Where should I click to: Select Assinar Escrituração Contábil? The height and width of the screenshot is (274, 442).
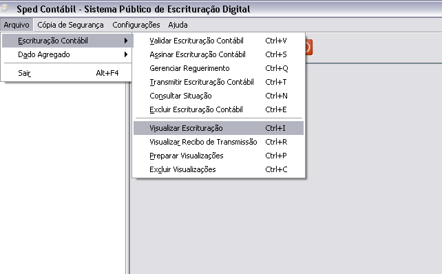click(x=218, y=54)
